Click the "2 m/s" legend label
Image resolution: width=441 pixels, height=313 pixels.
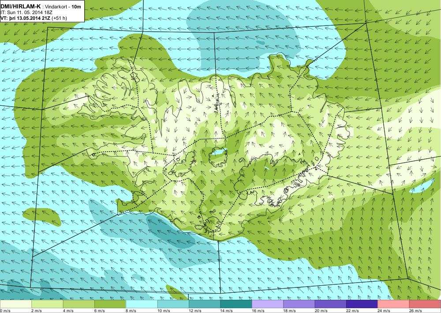(37, 311)
